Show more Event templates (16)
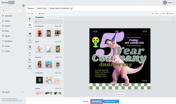Viewport: 176px width, 104px height. (x=58, y=42)
